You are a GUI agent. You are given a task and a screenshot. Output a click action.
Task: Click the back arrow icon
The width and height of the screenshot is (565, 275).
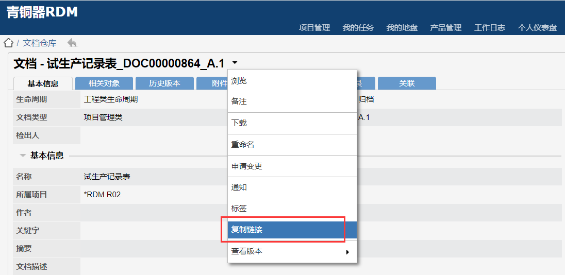pos(72,43)
